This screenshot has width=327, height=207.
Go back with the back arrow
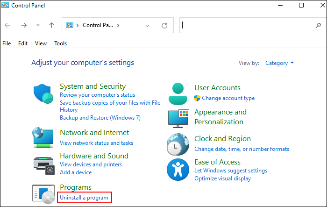(7, 25)
